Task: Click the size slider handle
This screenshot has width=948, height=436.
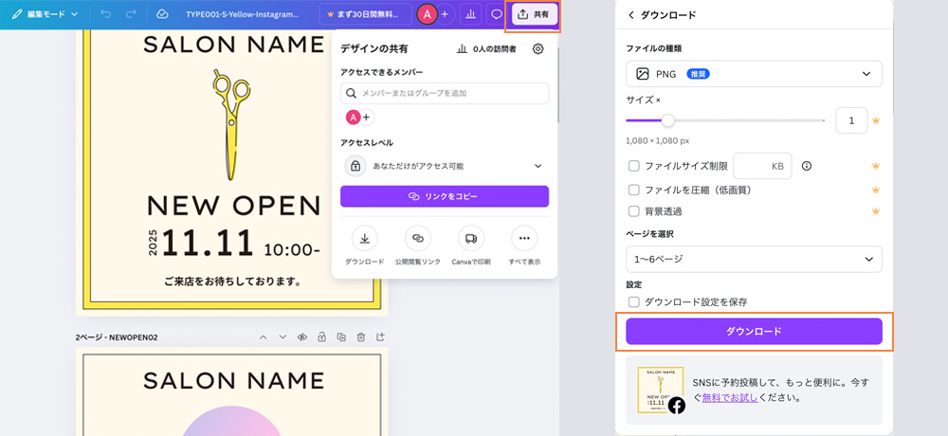Action: 668,120
